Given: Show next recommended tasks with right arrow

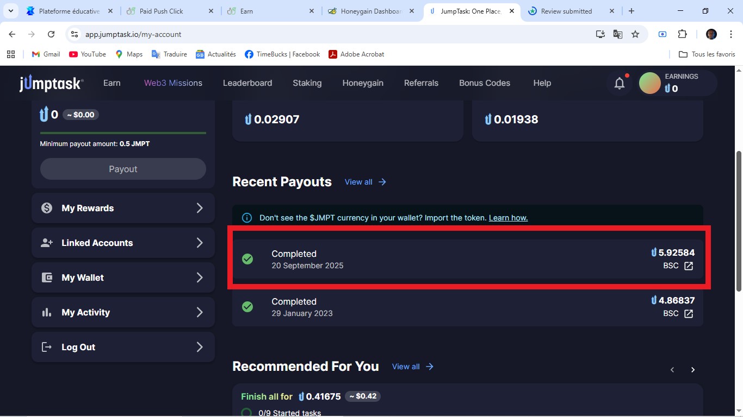Looking at the screenshot, I should click(692, 370).
